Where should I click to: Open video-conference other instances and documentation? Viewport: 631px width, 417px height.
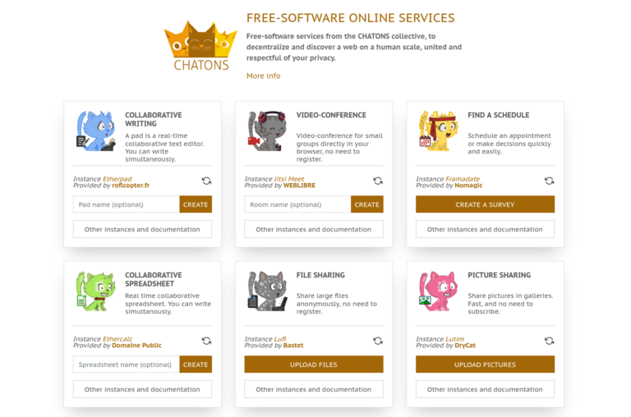tap(314, 229)
